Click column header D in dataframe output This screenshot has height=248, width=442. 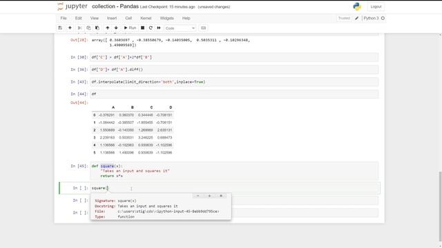[x=171, y=107]
